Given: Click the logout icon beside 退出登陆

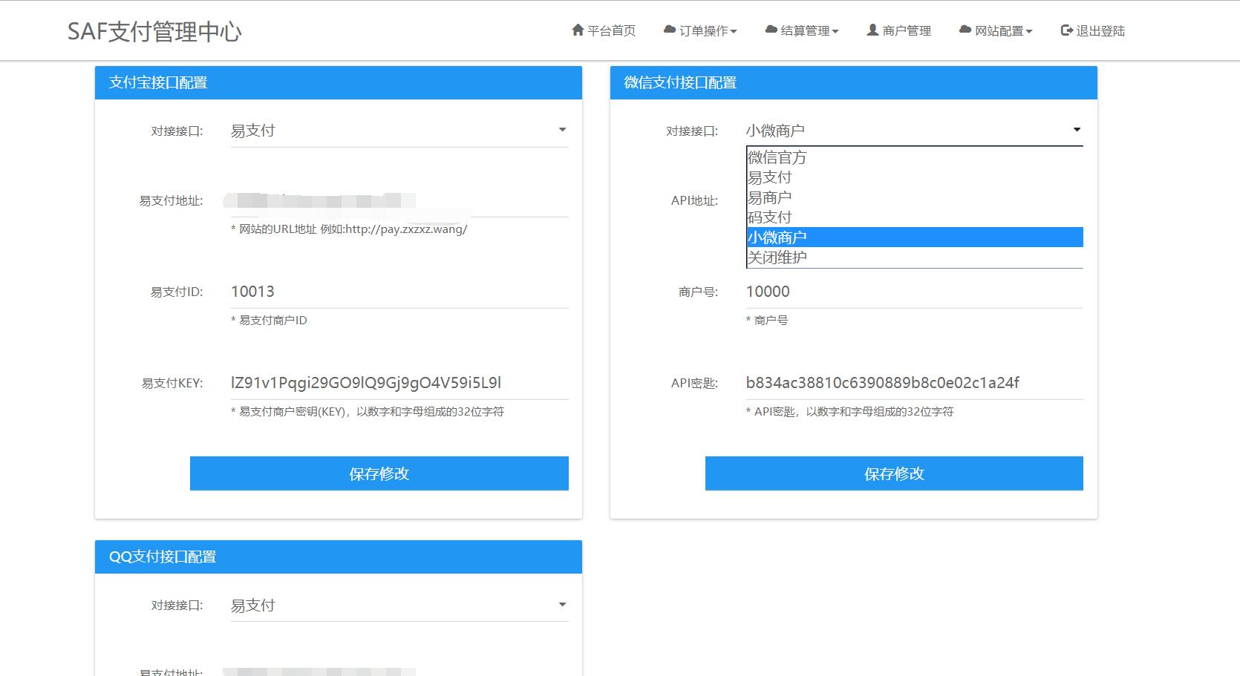Looking at the screenshot, I should coord(1067,30).
